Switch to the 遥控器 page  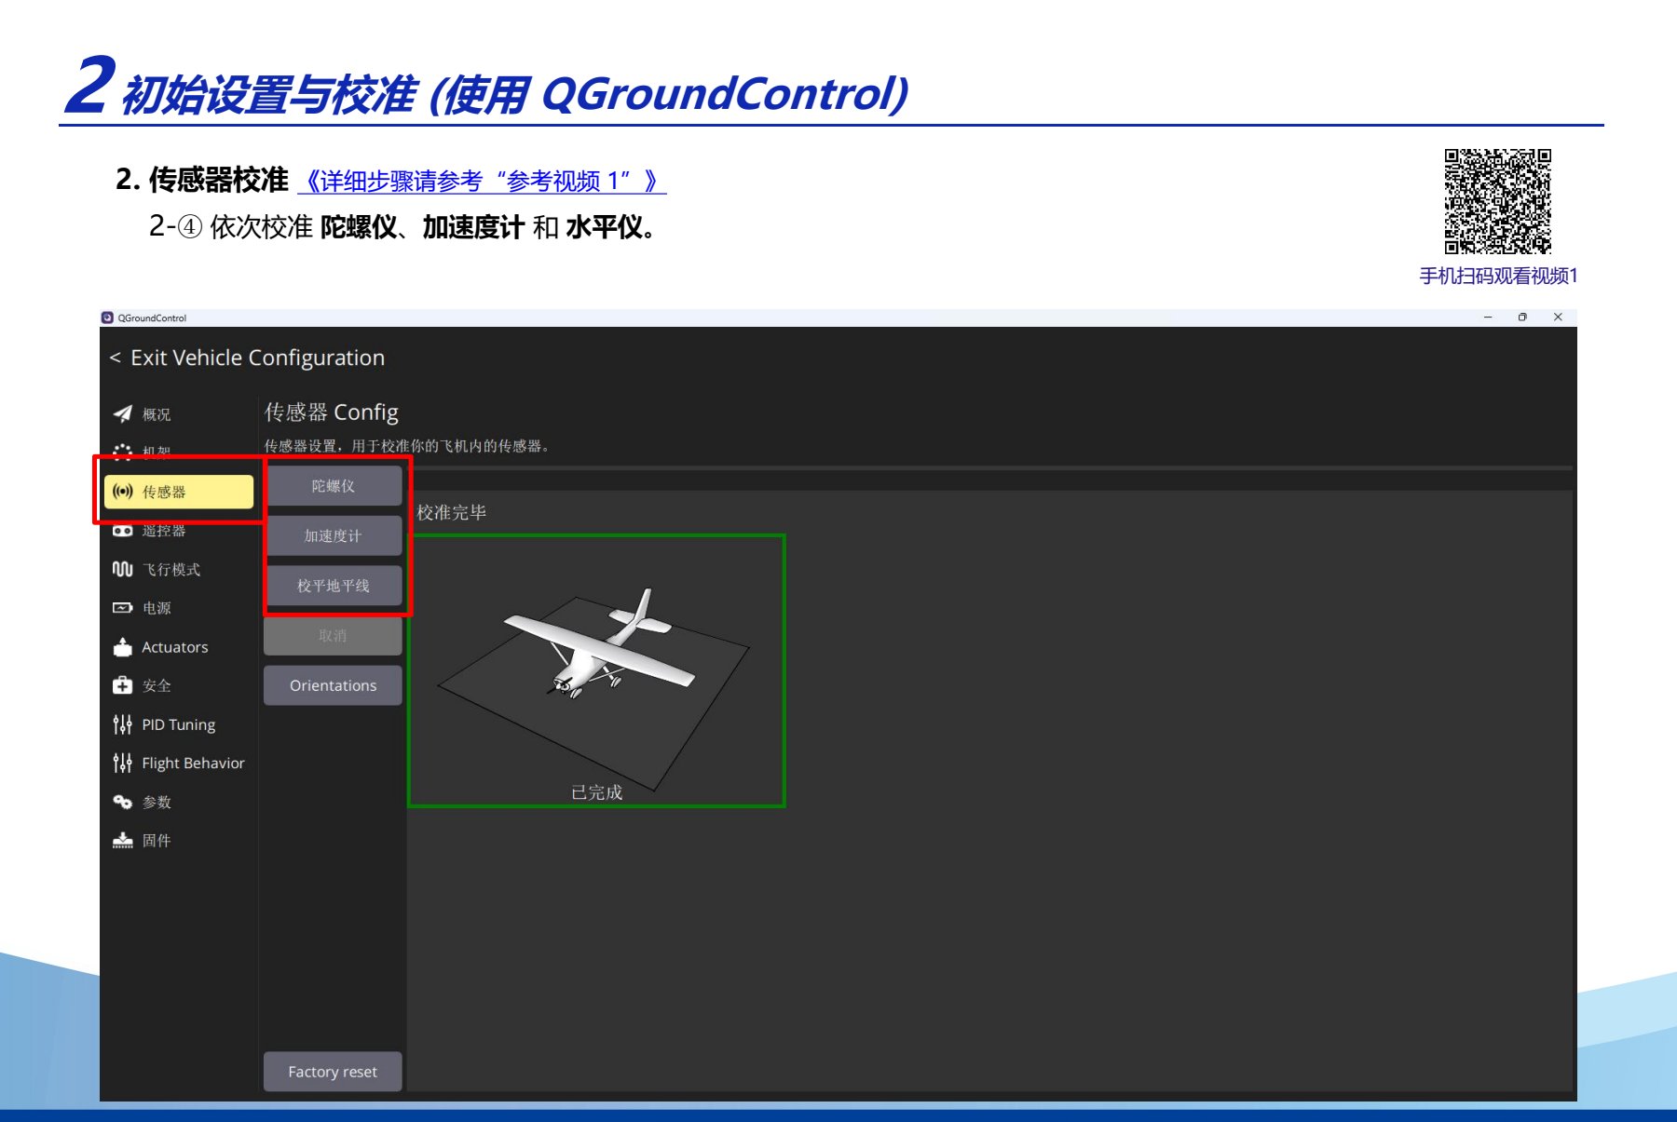179,531
